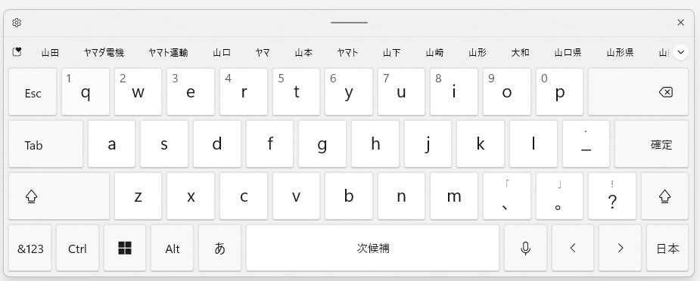This screenshot has height=281, width=700.
Task: Close the touch keyboard
Action: pos(680,22)
